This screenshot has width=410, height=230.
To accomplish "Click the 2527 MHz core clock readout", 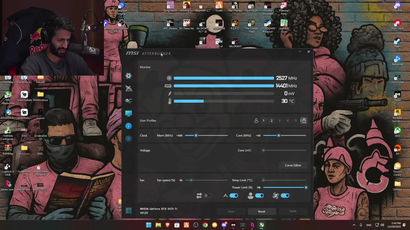I will 286,78.
